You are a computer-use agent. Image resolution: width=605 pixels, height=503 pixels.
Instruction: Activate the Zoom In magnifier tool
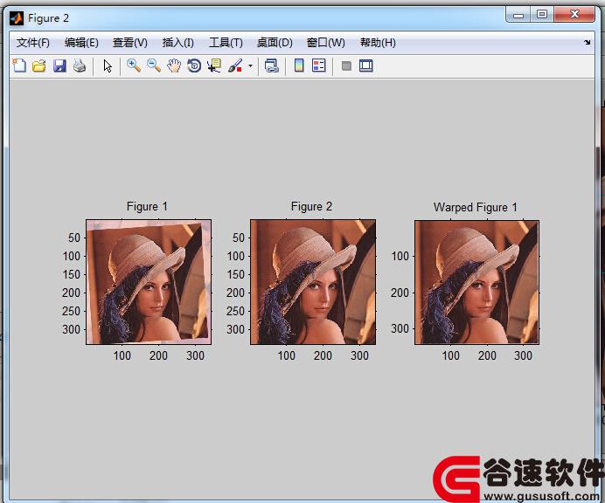click(134, 65)
